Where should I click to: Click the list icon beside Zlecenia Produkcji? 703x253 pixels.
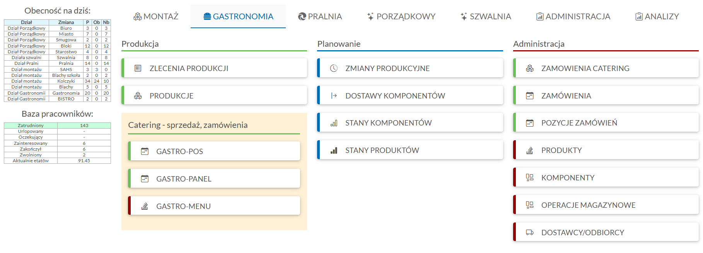click(138, 68)
